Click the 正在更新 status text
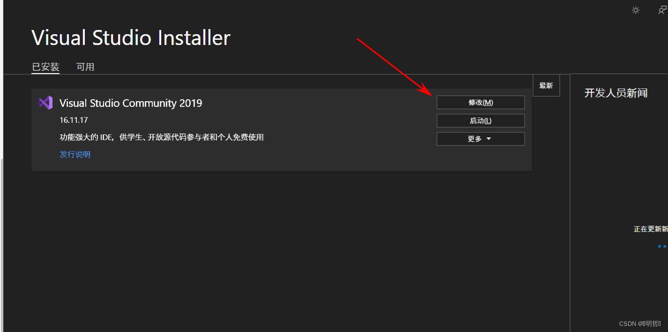Image resolution: width=668 pixels, height=332 pixels. click(651, 229)
